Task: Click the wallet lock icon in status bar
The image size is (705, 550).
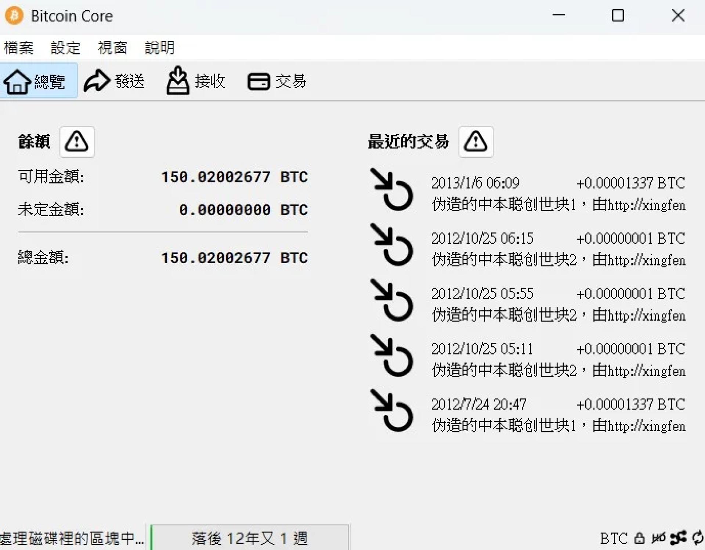Action: [x=639, y=538]
